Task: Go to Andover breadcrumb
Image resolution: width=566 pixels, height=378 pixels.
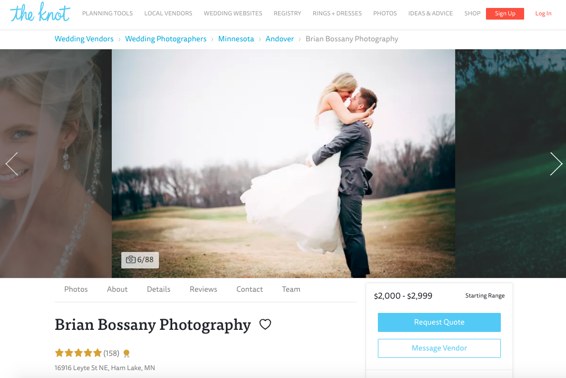Action: 280,39
